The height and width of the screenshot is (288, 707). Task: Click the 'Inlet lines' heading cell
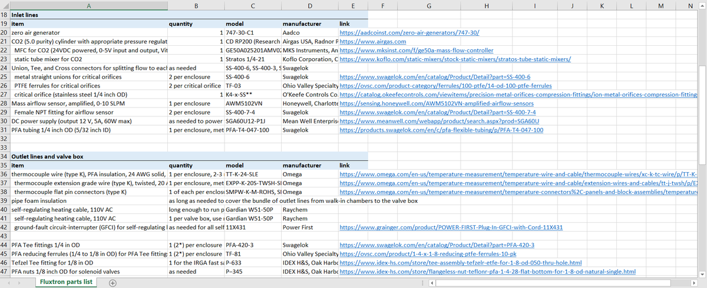pyautogui.click(x=88, y=15)
